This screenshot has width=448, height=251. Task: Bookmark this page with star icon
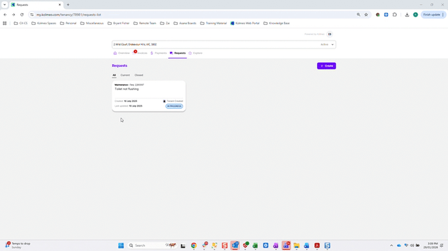pos(366,15)
